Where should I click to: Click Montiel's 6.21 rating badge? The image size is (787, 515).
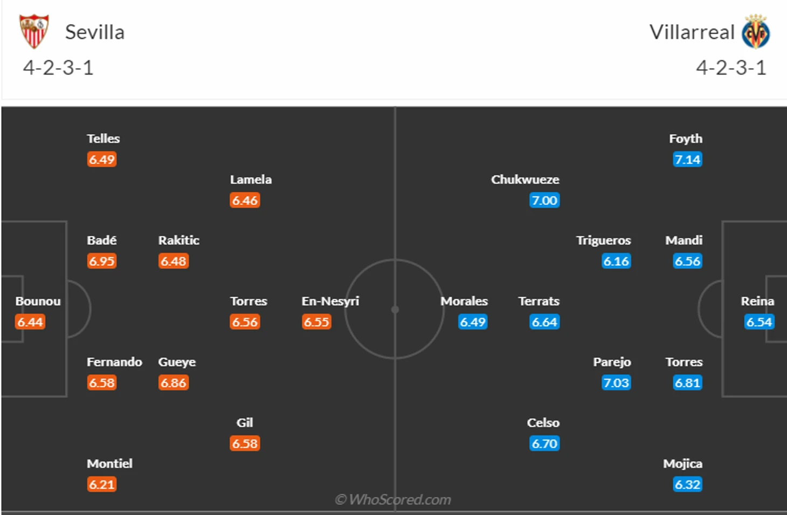tap(102, 485)
